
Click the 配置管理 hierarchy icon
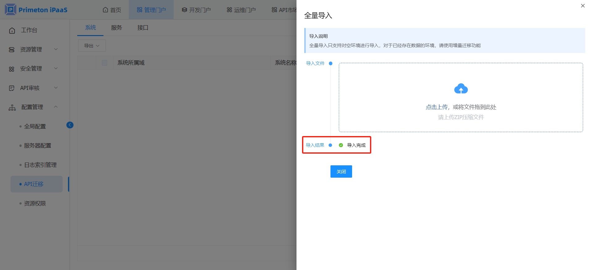tap(12, 107)
